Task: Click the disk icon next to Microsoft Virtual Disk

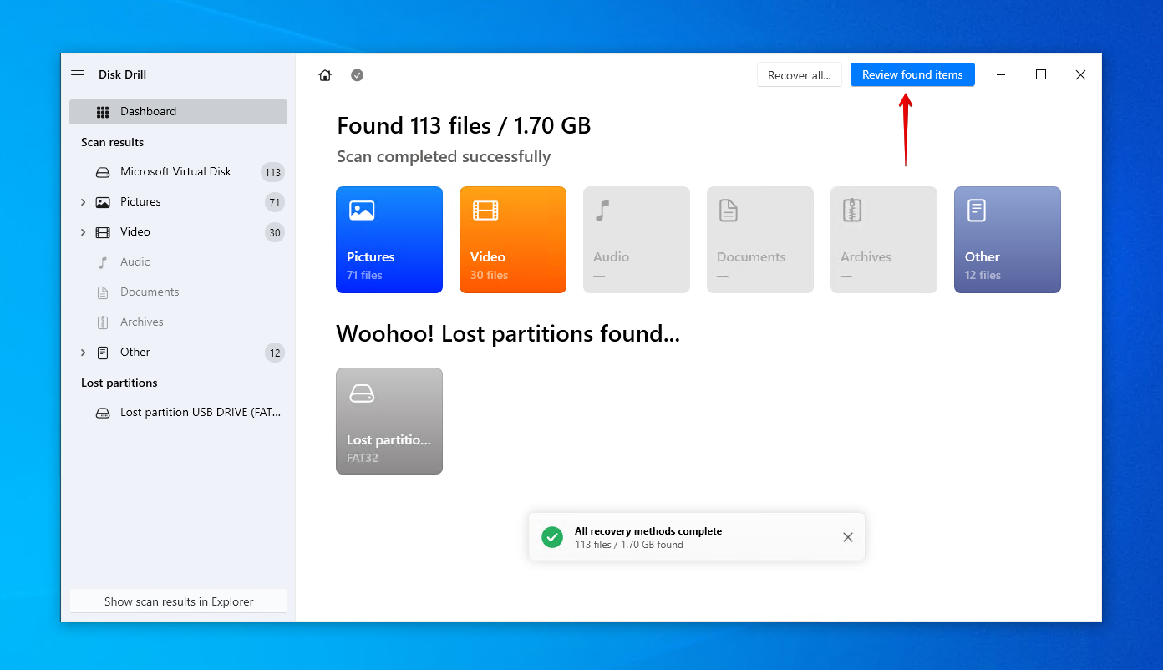Action: (x=103, y=172)
